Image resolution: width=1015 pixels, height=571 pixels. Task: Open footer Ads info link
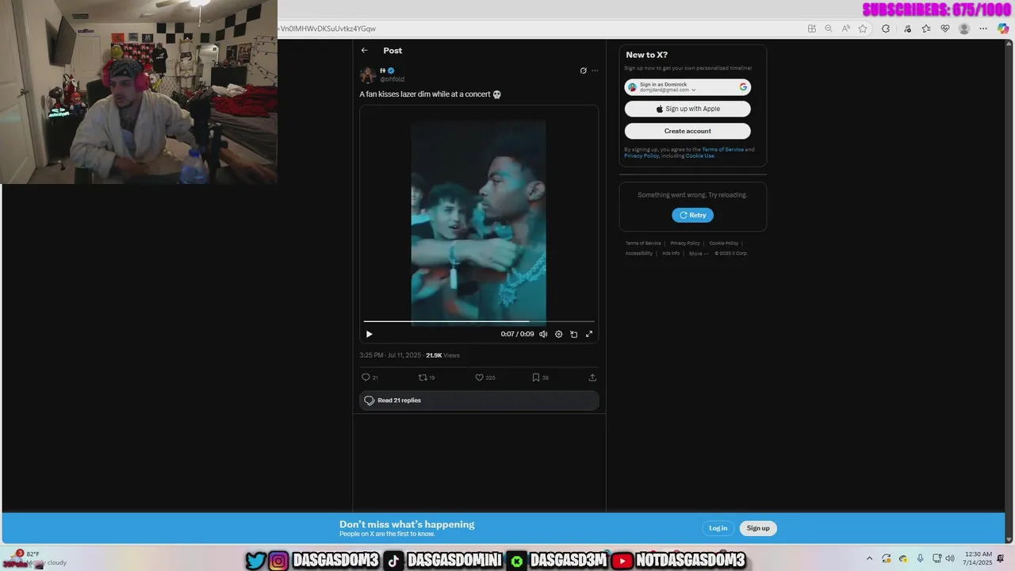point(671,254)
